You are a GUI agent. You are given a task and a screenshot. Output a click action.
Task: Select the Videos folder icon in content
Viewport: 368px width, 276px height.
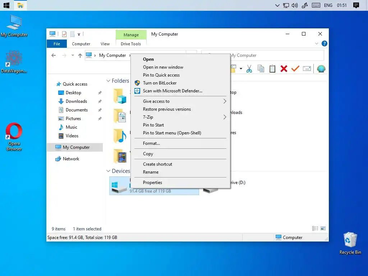coord(120,156)
